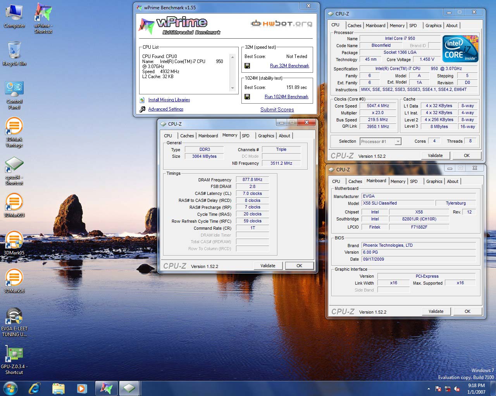Show hidden tray icons arrow
This screenshot has width=496, height=396.
pyautogui.click(x=429, y=389)
